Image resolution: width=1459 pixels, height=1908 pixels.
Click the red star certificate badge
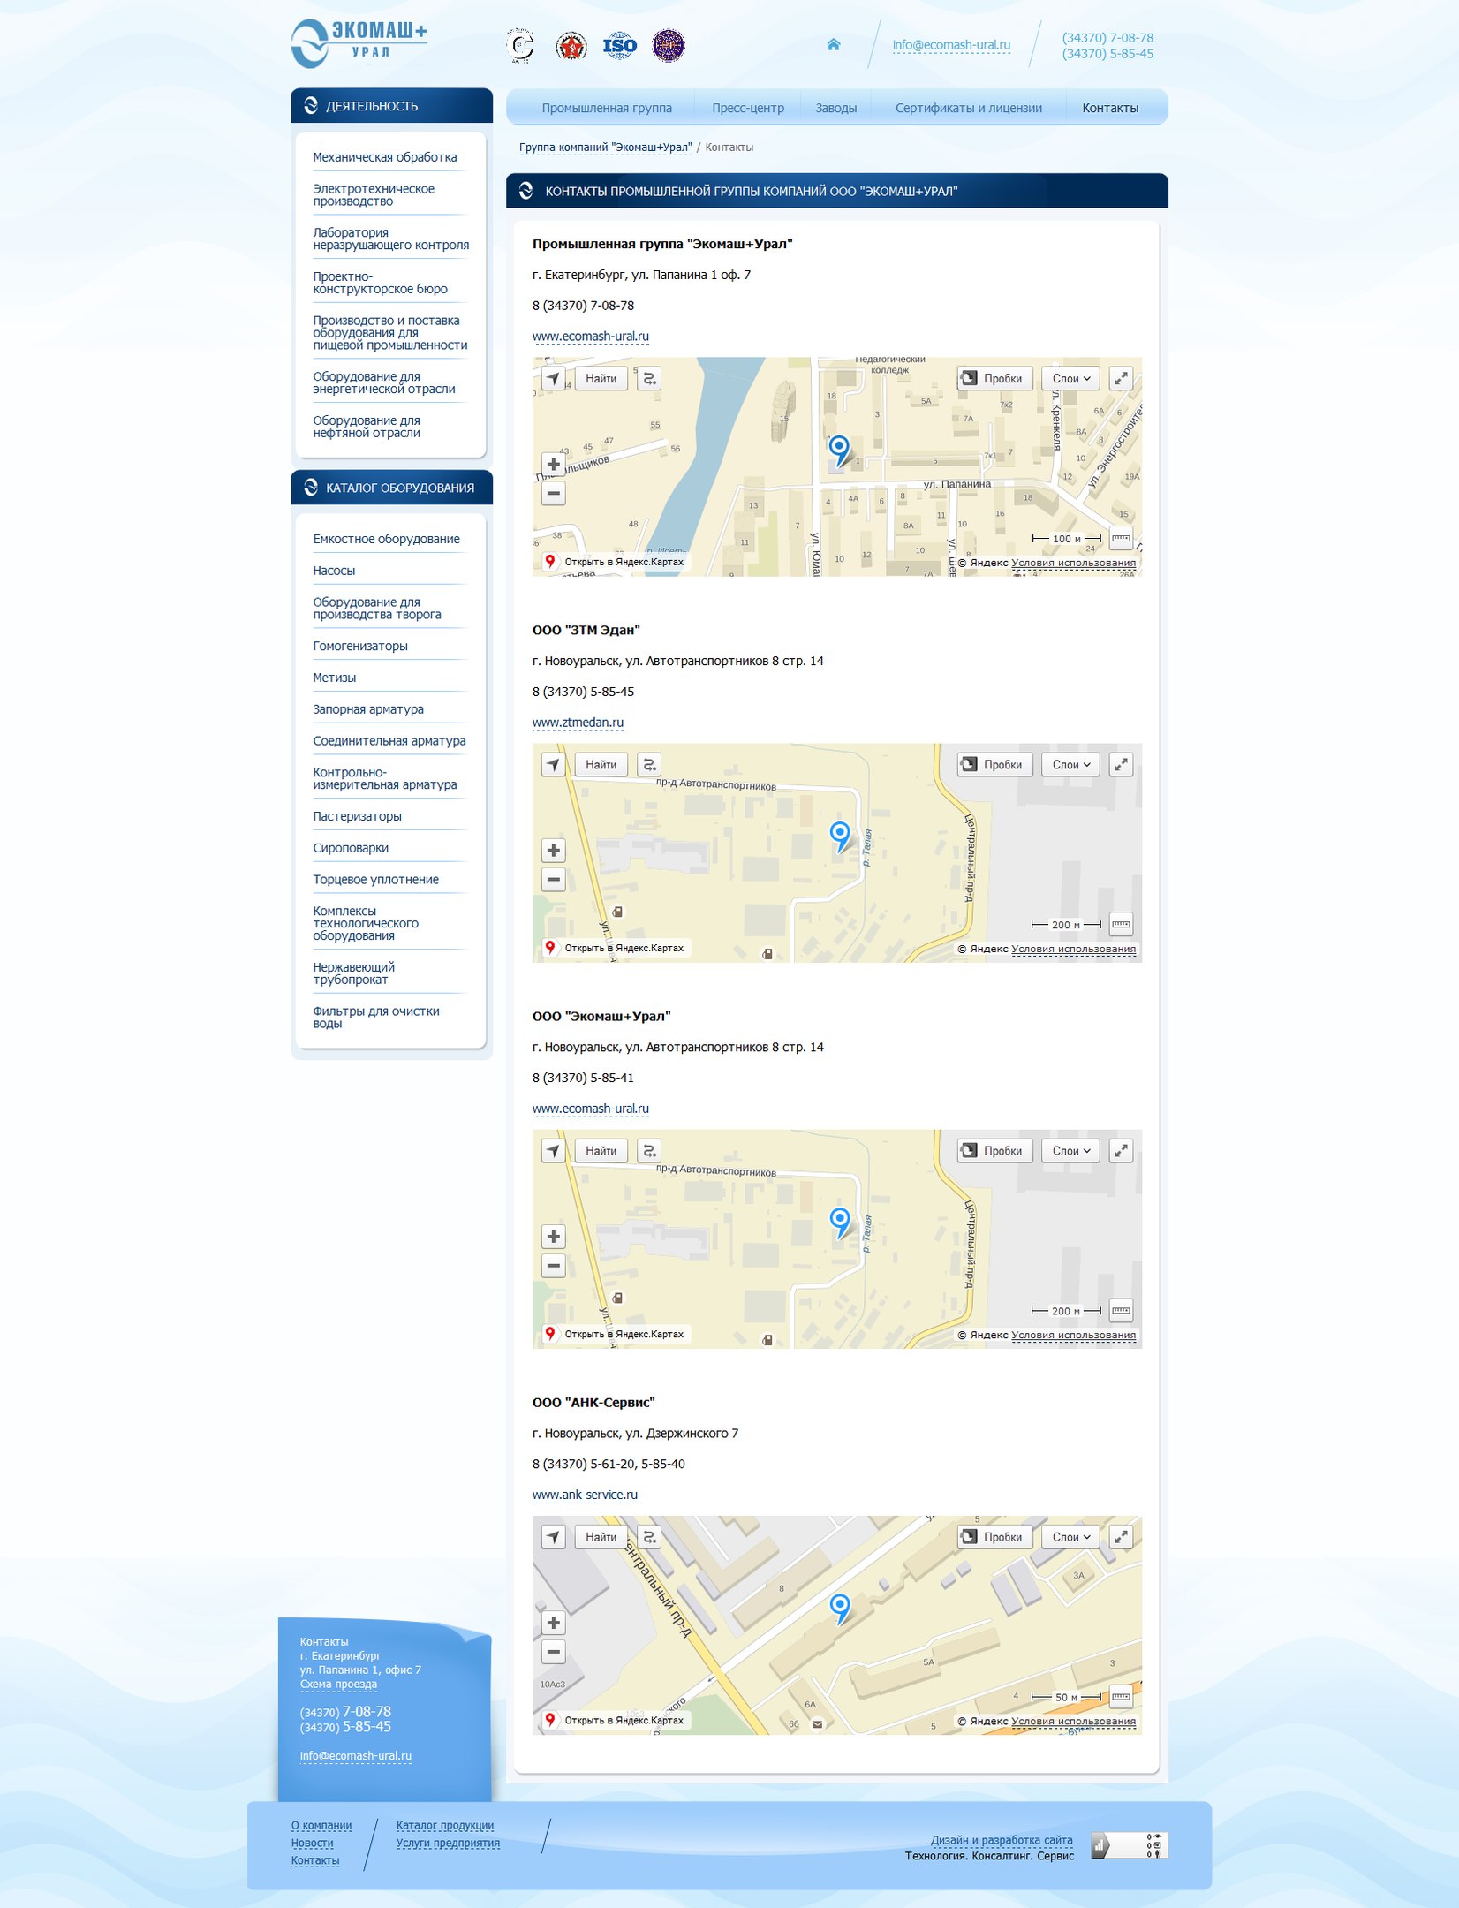coord(571,45)
